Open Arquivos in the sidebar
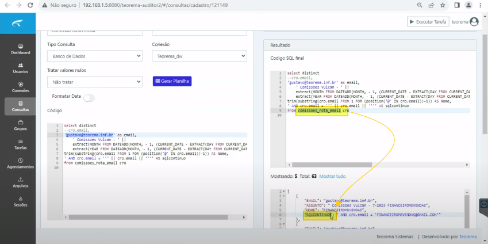Viewport: 488px width, 244px height. click(x=21, y=182)
